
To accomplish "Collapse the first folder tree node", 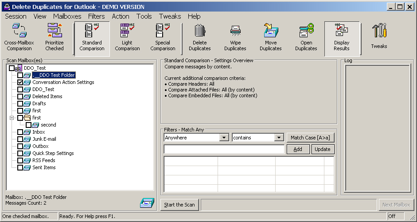I will tap(12, 118).
